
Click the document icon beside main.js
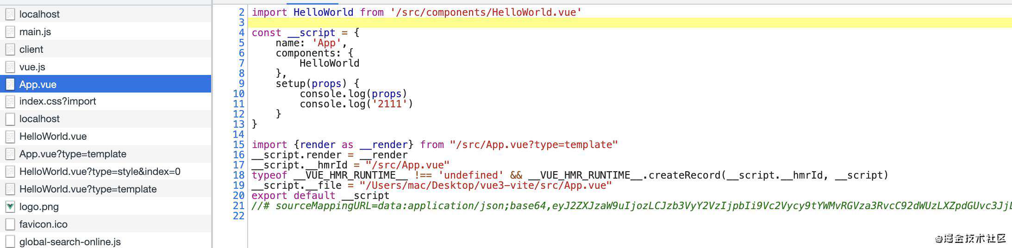coord(10,31)
